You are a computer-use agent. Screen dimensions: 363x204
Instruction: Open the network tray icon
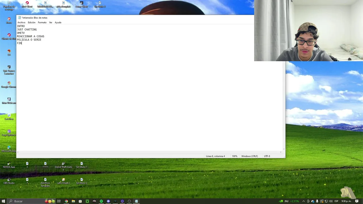(x=326, y=201)
